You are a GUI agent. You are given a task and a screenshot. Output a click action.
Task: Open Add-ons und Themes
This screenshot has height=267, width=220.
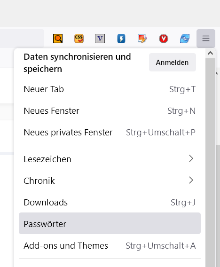tap(110, 245)
